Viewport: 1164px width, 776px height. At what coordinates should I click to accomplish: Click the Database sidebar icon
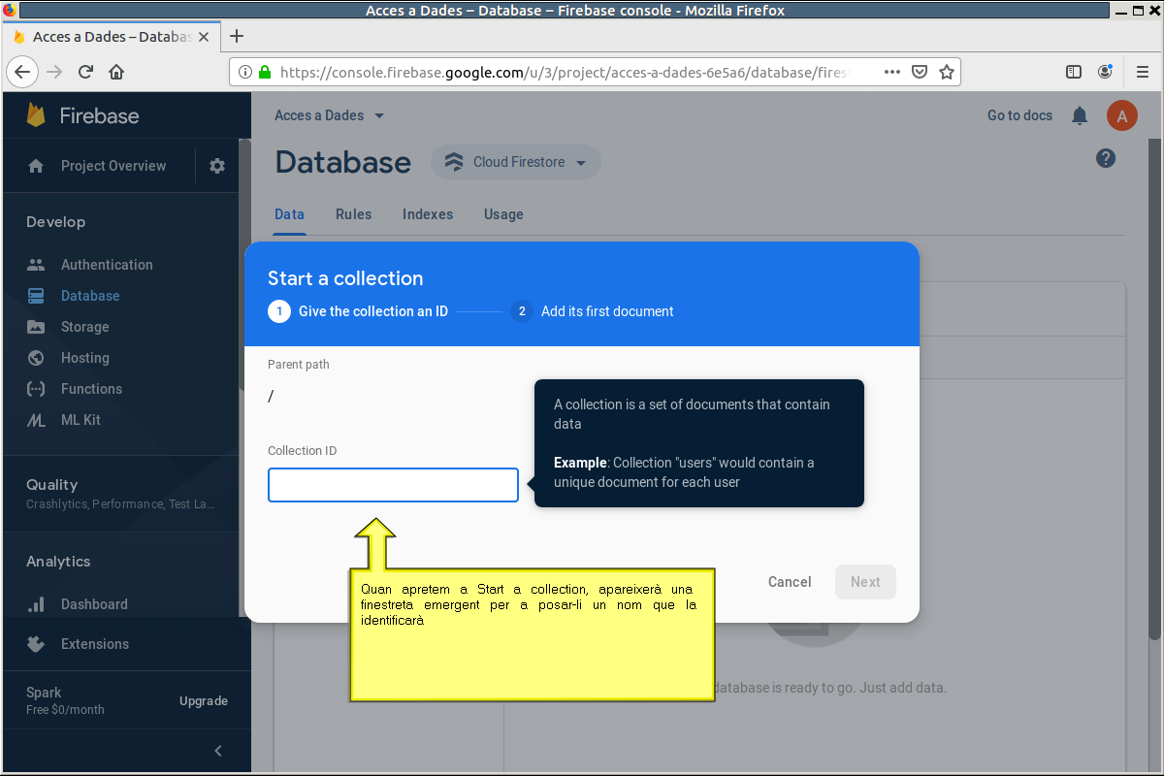[36, 296]
